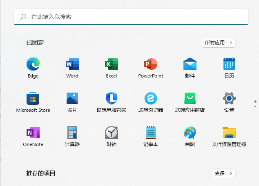This screenshot has width=259, height=186.
Task: Open 联想应用商店
Action: tap(190, 102)
